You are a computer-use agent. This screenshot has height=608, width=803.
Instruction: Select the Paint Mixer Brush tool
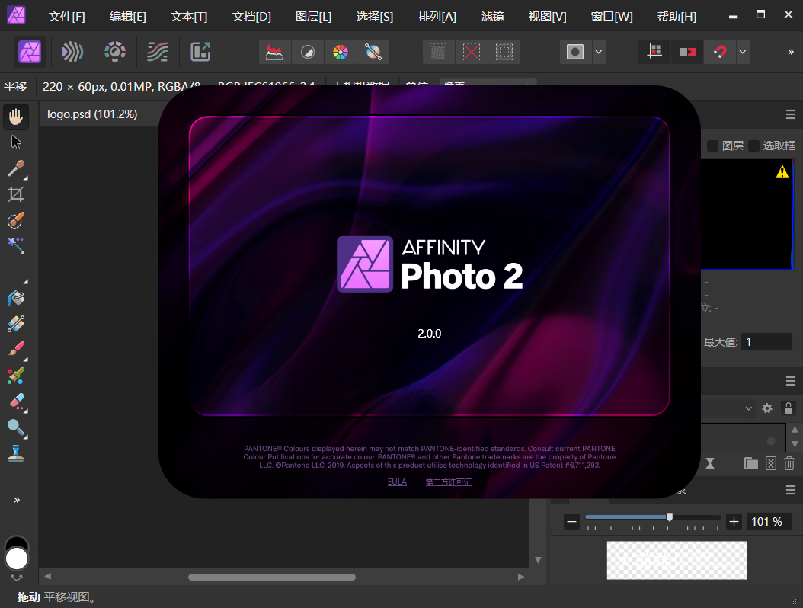pyautogui.click(x=16, y=376)
